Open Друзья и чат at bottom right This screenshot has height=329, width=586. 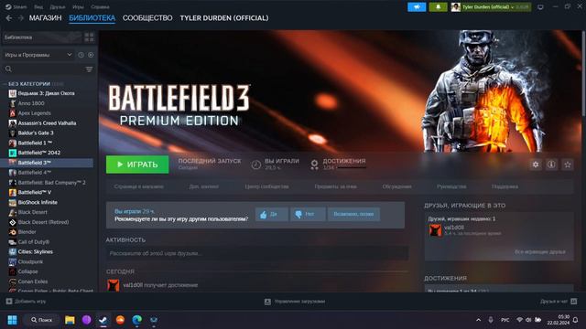coord(559,302)
